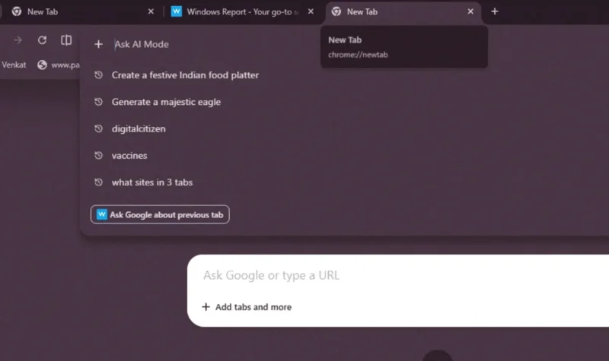Viewport: 609px width, 361px height.
Task: Close the first New Tab
Action: point(150,11)
